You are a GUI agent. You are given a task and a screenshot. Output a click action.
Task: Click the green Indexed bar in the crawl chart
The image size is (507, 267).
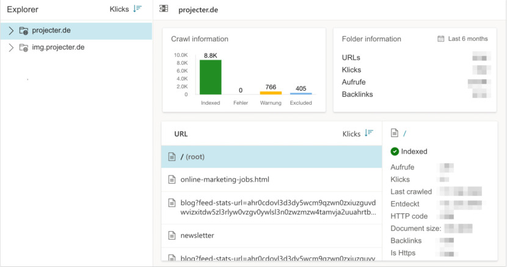pyautogui.click(x=211, y=77)
